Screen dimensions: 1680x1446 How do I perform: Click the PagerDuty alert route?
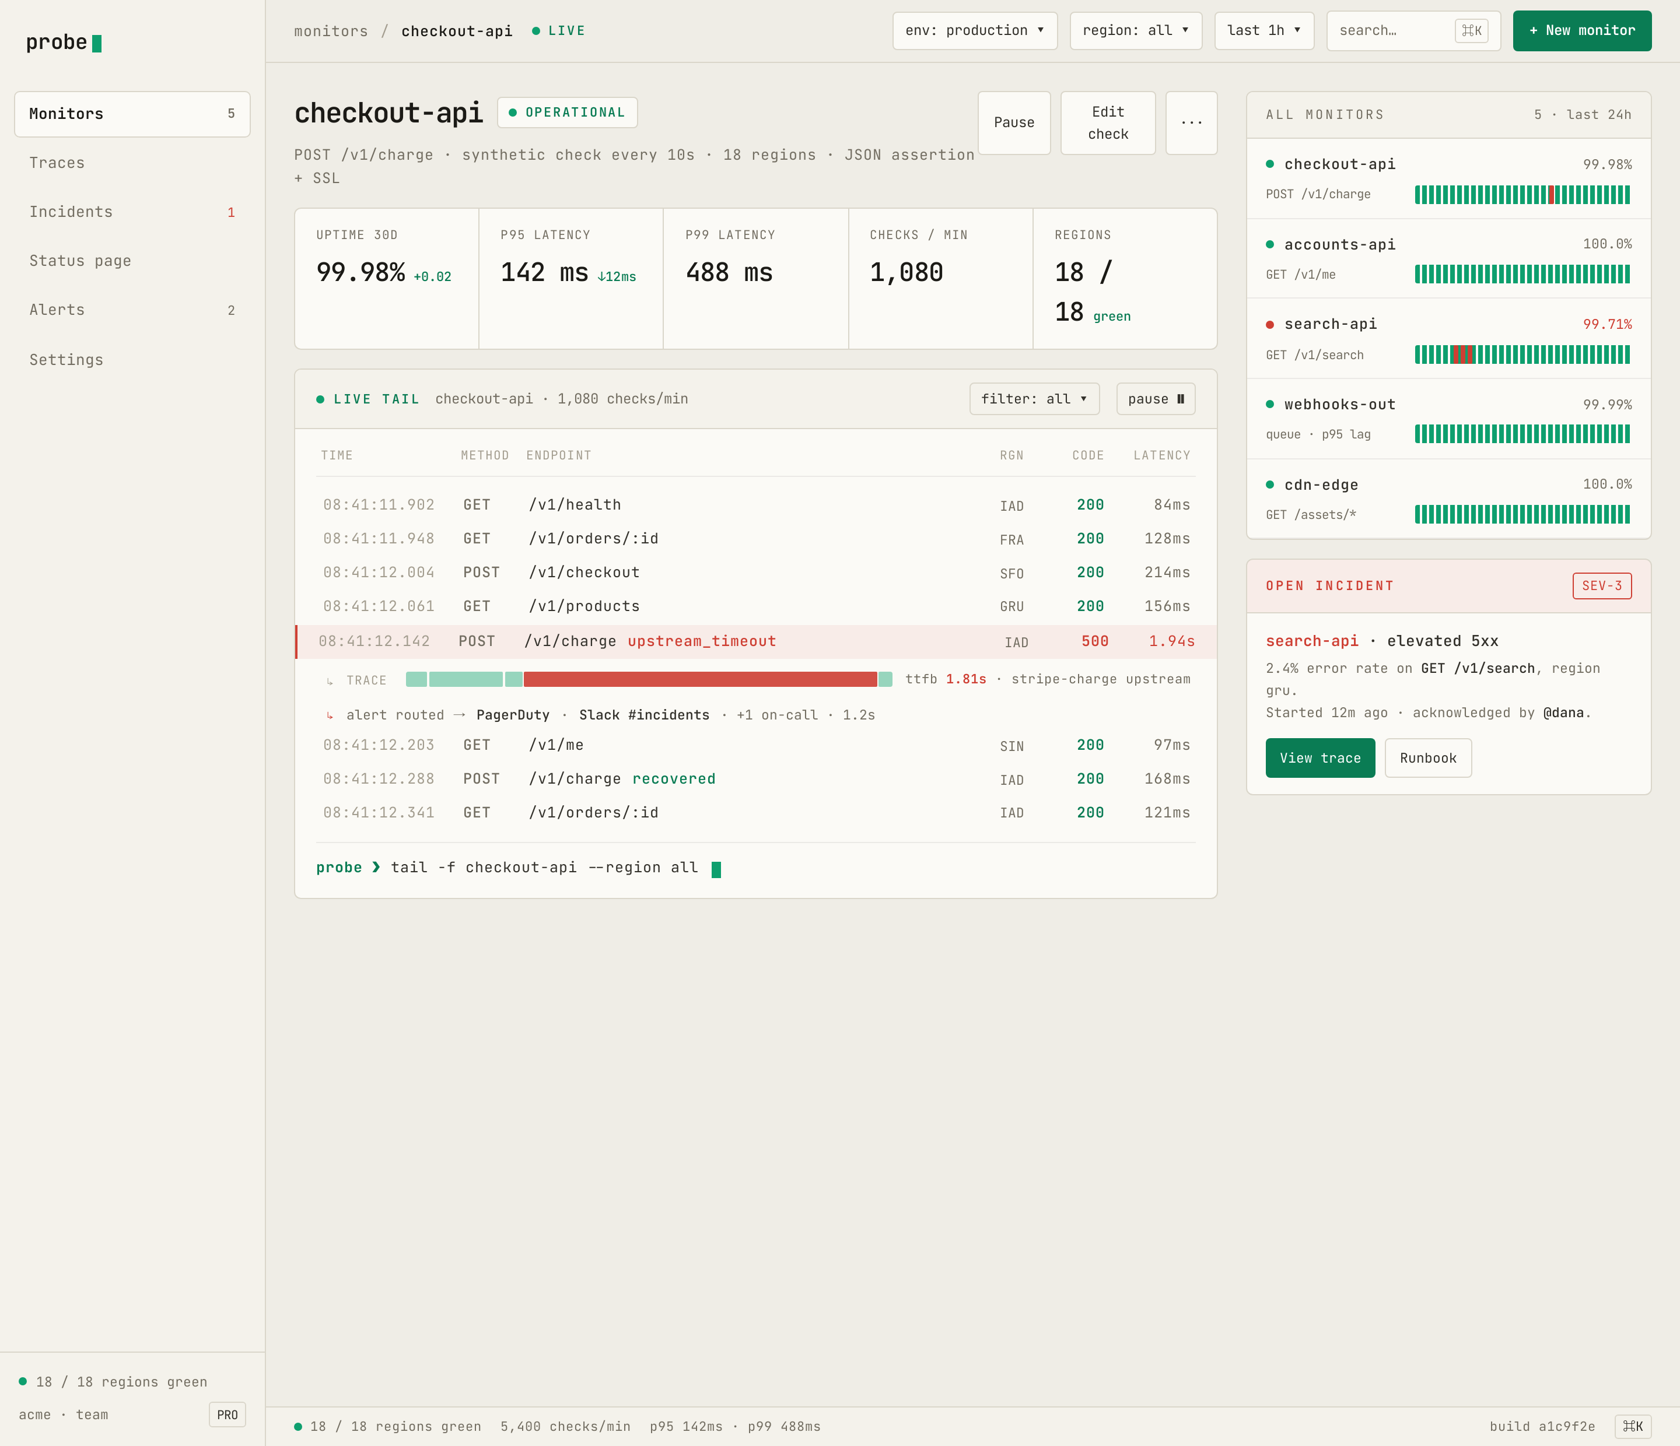point(512,715)
